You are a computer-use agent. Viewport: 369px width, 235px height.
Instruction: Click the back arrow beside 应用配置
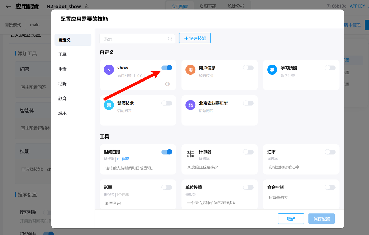(9, 6)
